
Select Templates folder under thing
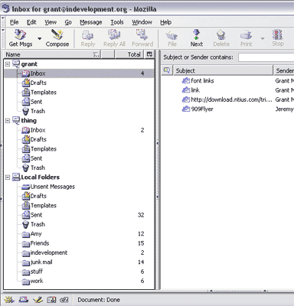79,149
